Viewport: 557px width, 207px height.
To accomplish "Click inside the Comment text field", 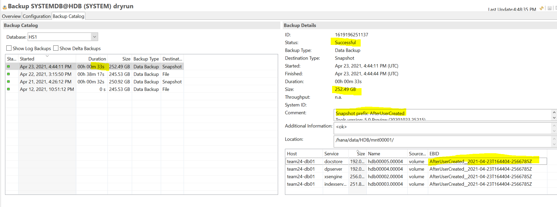I will tap(443, 115).
